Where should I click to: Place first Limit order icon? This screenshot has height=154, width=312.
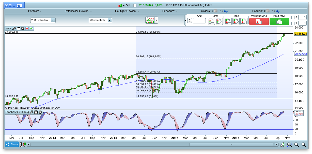tap(211, 21)
